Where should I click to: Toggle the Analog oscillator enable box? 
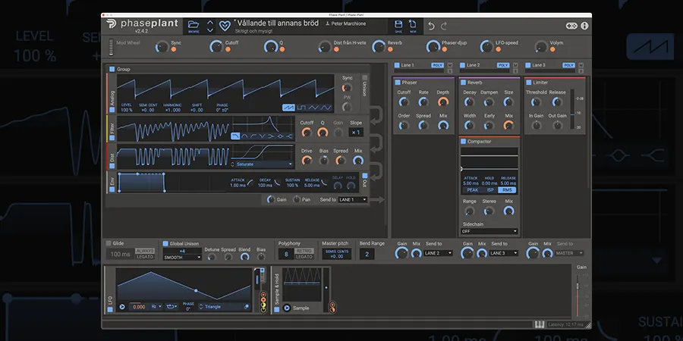point(112,110)
